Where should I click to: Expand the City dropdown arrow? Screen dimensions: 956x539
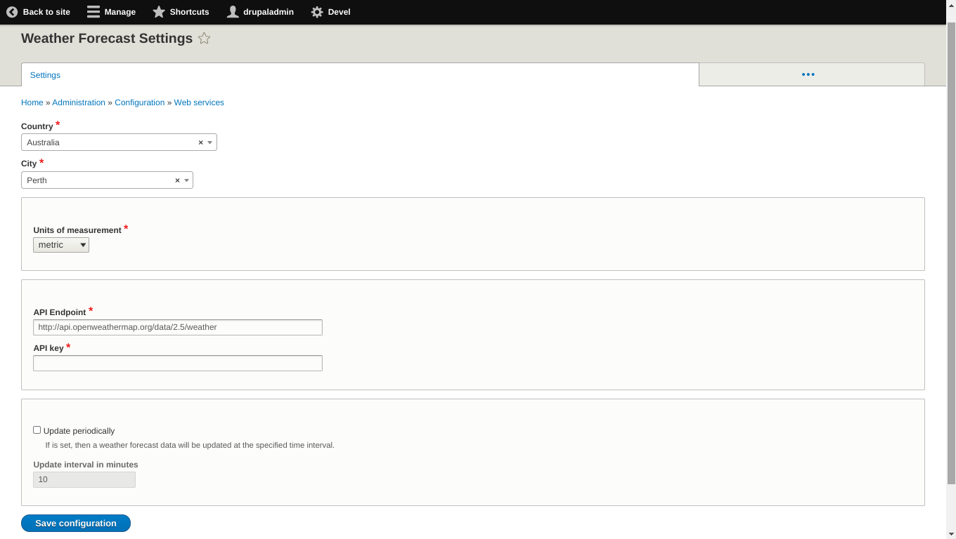[x=187, y=180]
